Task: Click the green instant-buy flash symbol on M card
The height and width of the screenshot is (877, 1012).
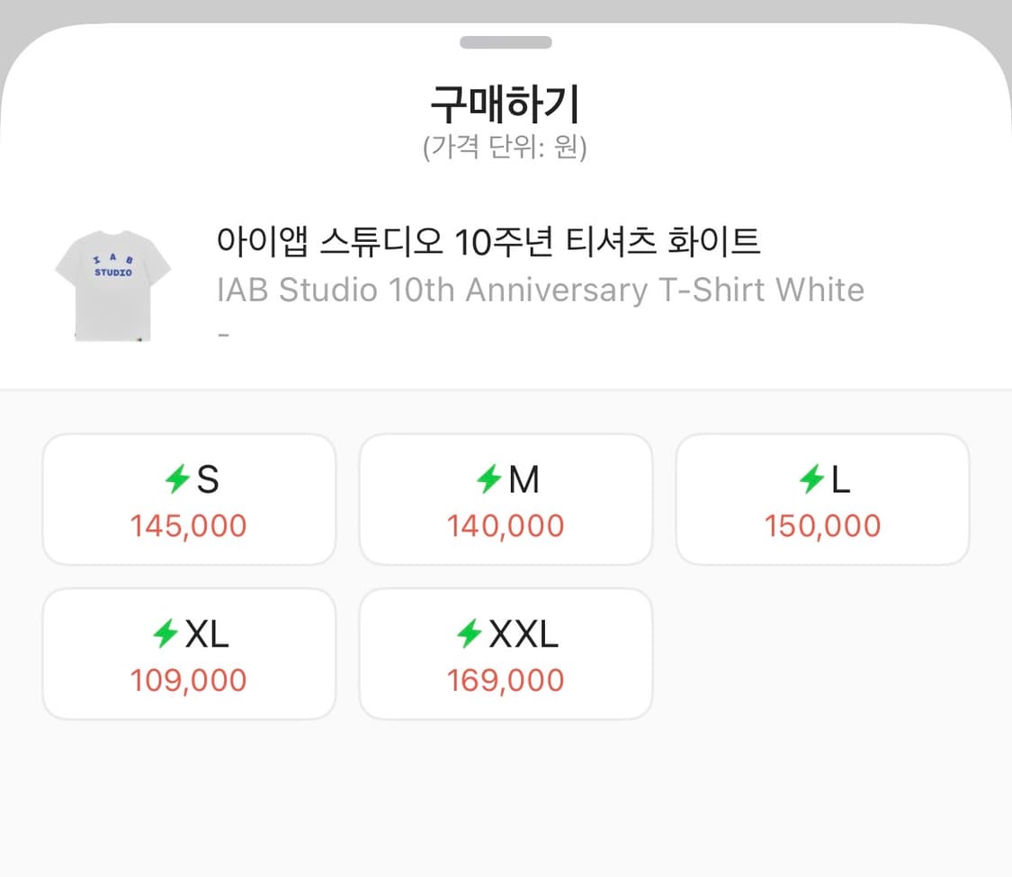Action: pos(491,479)
